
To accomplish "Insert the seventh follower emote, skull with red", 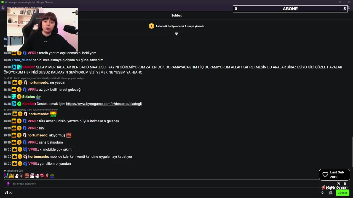I will [37, 176].
